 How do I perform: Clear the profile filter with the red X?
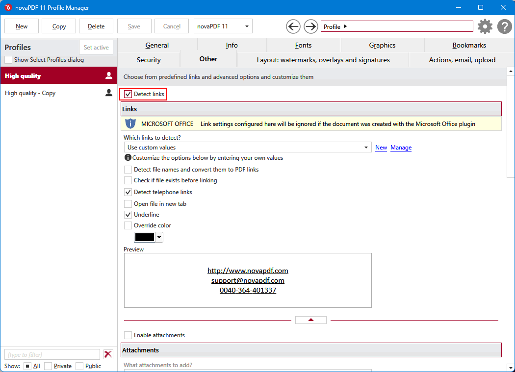(x=108, y=354)
